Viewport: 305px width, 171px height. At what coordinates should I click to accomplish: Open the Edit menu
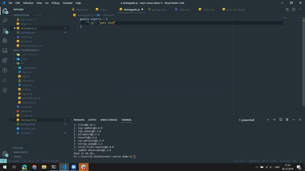tap(18, 3)
